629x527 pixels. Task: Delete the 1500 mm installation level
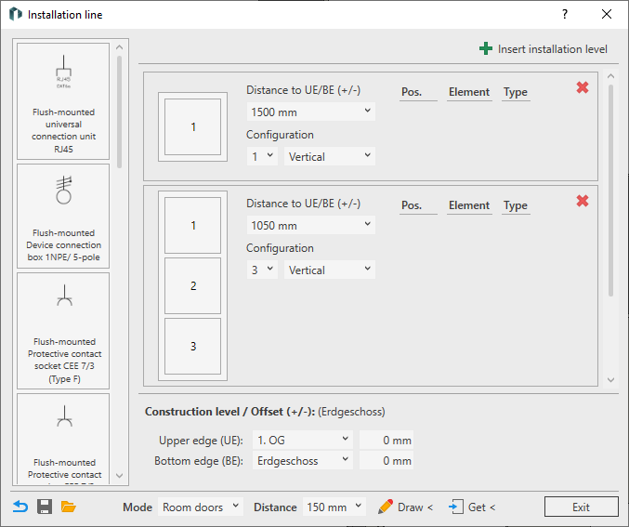583,87
